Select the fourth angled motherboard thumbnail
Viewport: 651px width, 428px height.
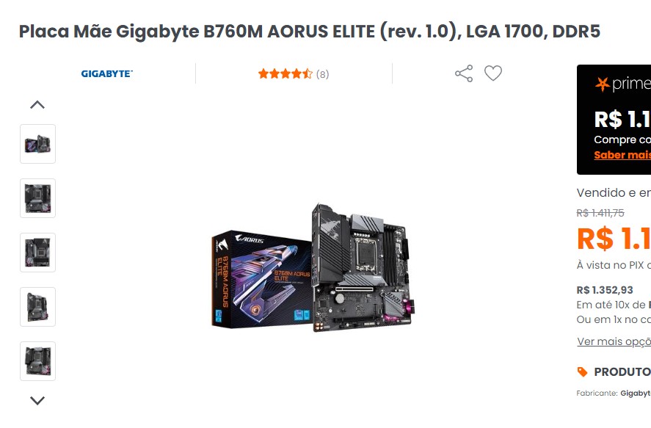[37, 307]
